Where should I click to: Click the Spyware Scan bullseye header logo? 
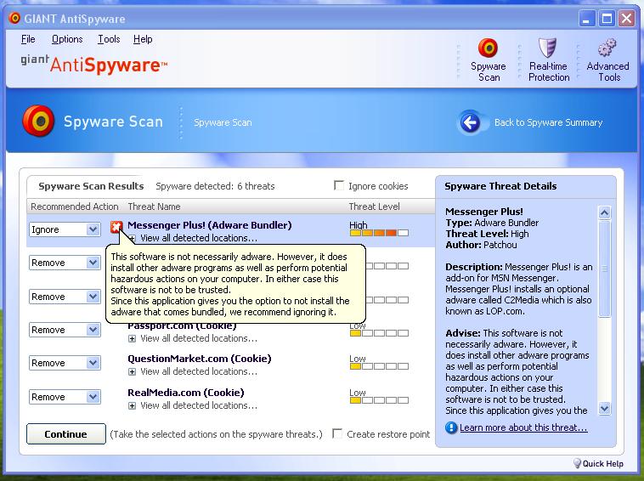coord(38,122)
